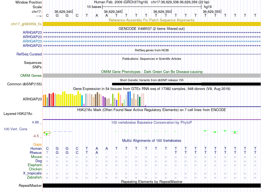Viewport: 261px width, 192px height.
Task: Select the Common dbSNP(155) track label
Action: click(24, 84)
